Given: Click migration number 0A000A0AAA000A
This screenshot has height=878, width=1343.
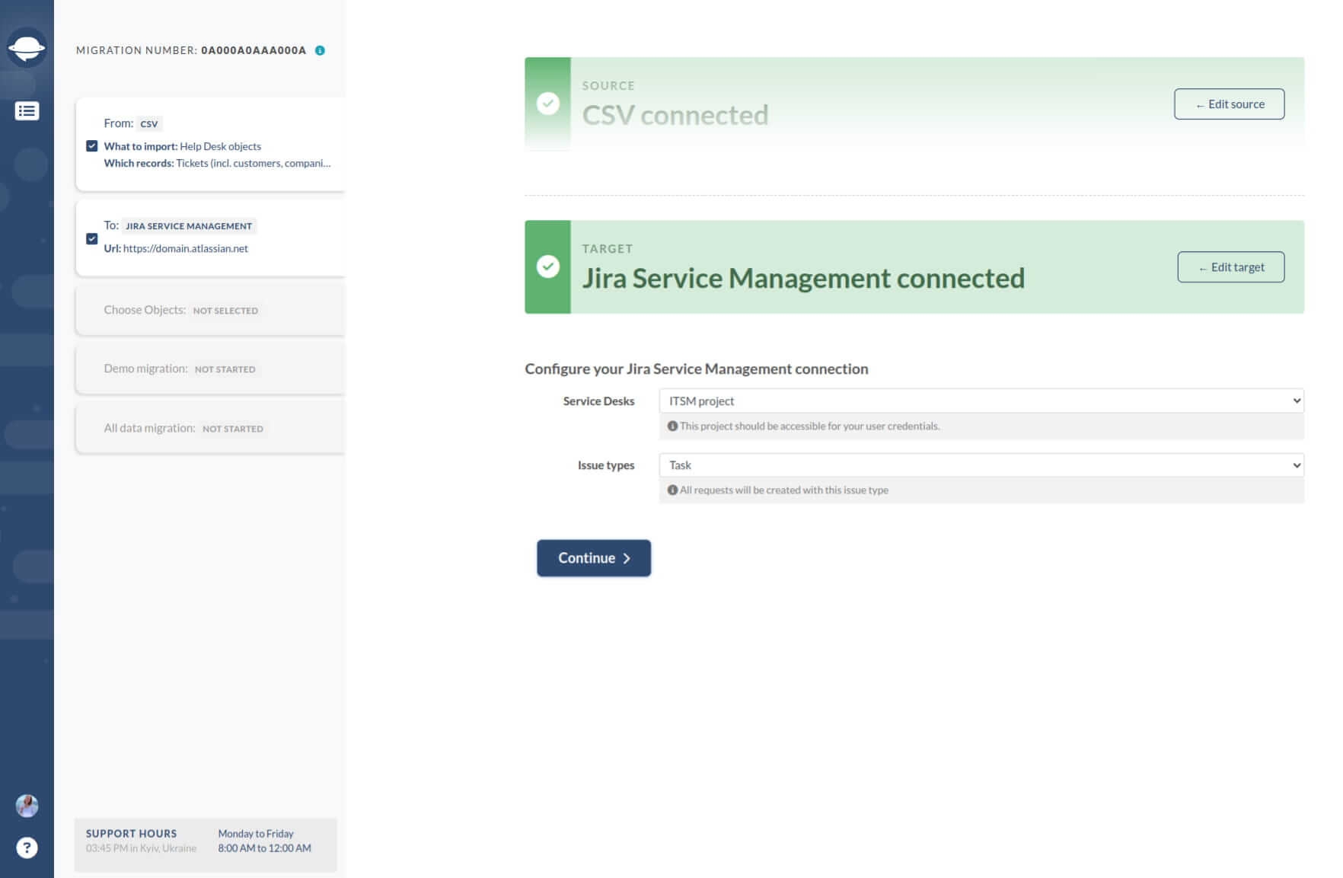Looking at the screenshot, I should (254, 50).
